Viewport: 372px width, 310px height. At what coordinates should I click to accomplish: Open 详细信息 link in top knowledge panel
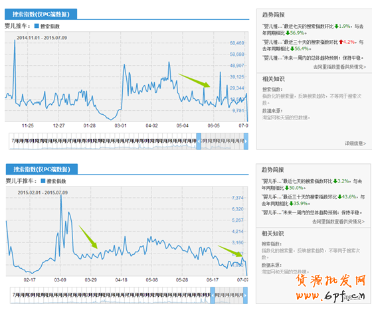point(355,143)
